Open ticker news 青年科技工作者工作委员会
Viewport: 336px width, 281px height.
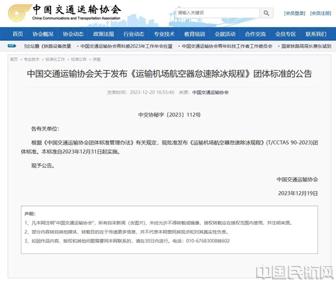tap(227, 46)
